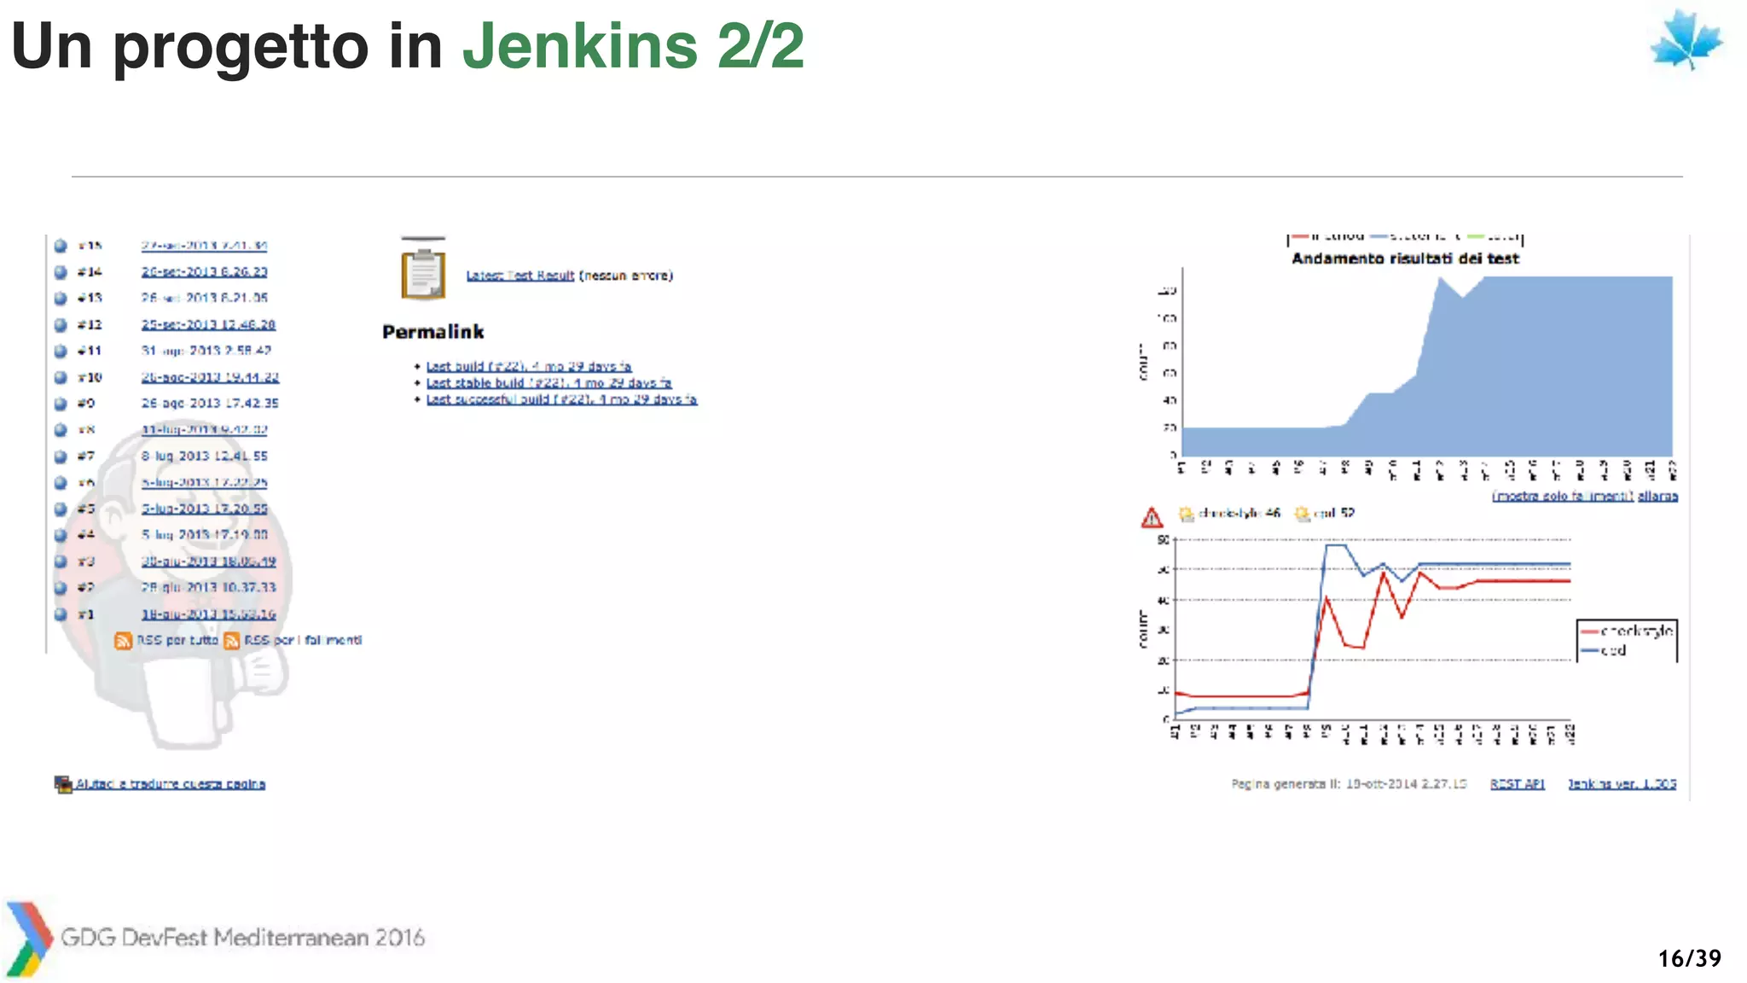
Task: Open build date link 26-set-2013 6.26.23
Action: point(205,271)
